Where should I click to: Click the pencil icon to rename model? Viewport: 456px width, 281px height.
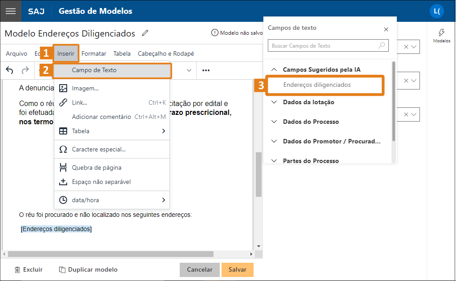[145, 33]
